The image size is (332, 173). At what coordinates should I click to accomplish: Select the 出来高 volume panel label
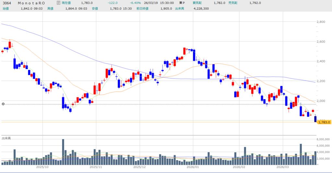(6, 138)
